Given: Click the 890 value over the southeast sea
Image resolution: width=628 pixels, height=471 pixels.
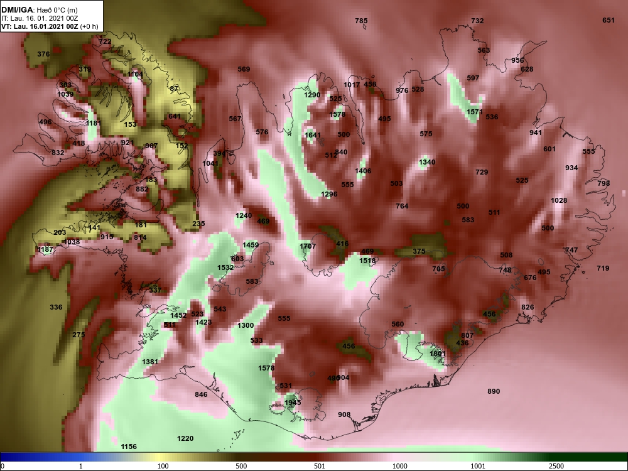Looking at the screenshot, I should (494, 391).
